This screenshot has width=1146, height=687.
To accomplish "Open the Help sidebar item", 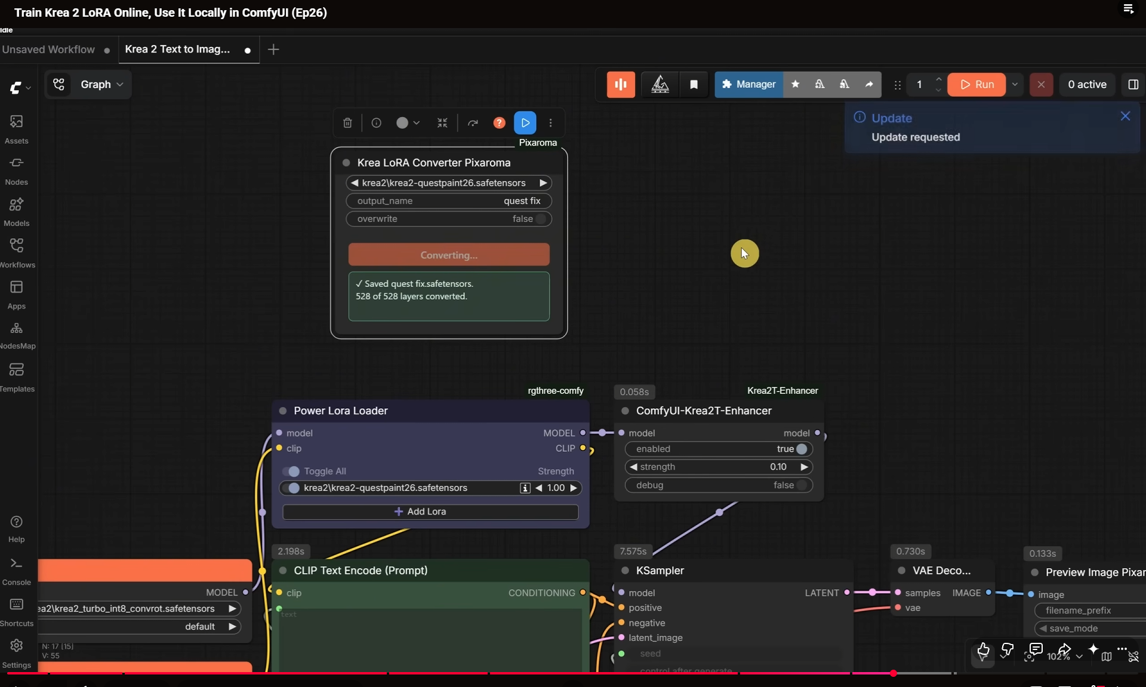I will coord(17,529).
